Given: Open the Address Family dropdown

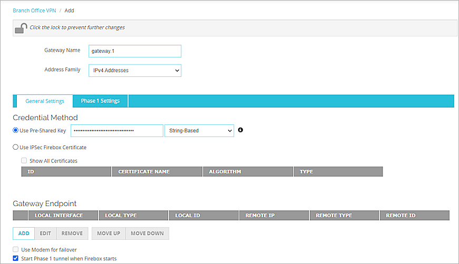Looking at the screenshot, I should pos(134,70).
